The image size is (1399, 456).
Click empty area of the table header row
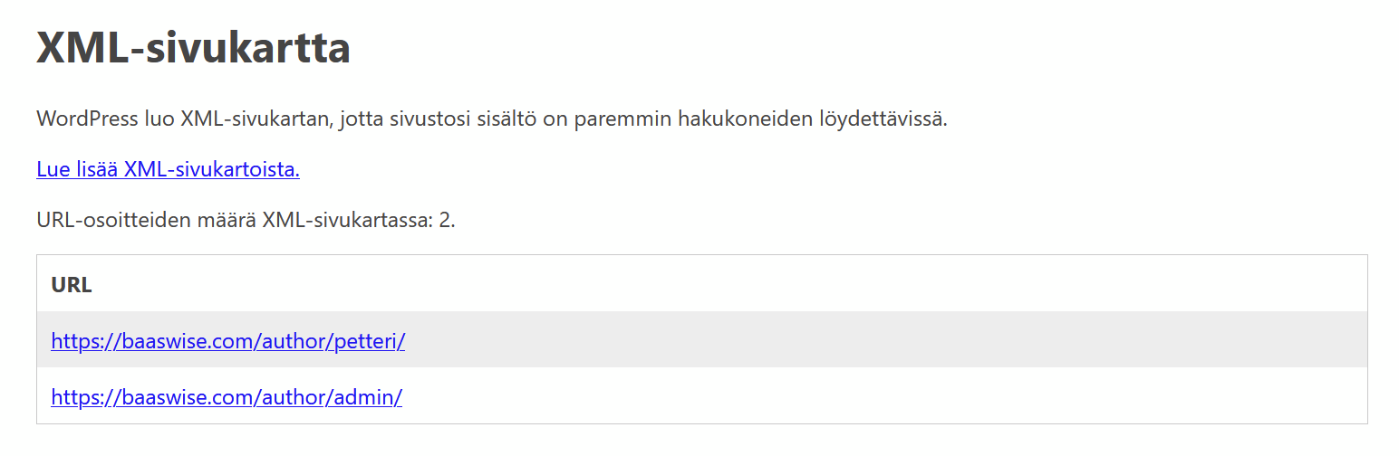coord(725,285)
